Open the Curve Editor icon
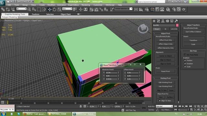The width and height of the screenshot is (207, 116). click(157, 9)
